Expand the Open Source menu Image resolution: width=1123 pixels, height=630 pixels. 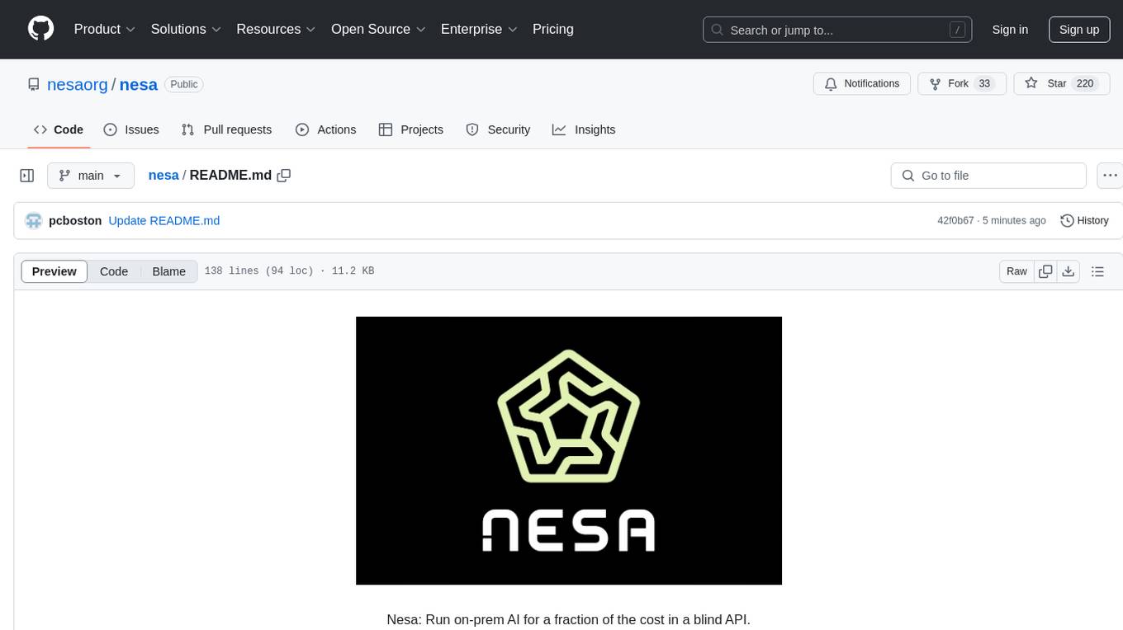click(378, 29)
